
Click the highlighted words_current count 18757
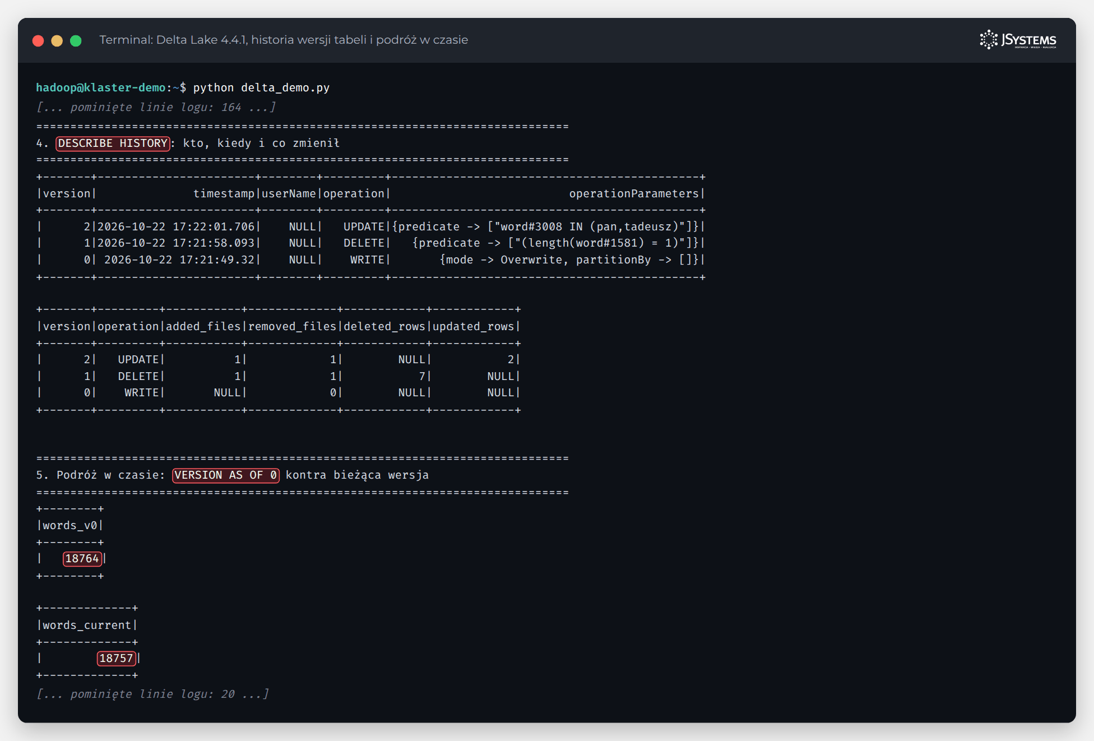pos(117,659)
